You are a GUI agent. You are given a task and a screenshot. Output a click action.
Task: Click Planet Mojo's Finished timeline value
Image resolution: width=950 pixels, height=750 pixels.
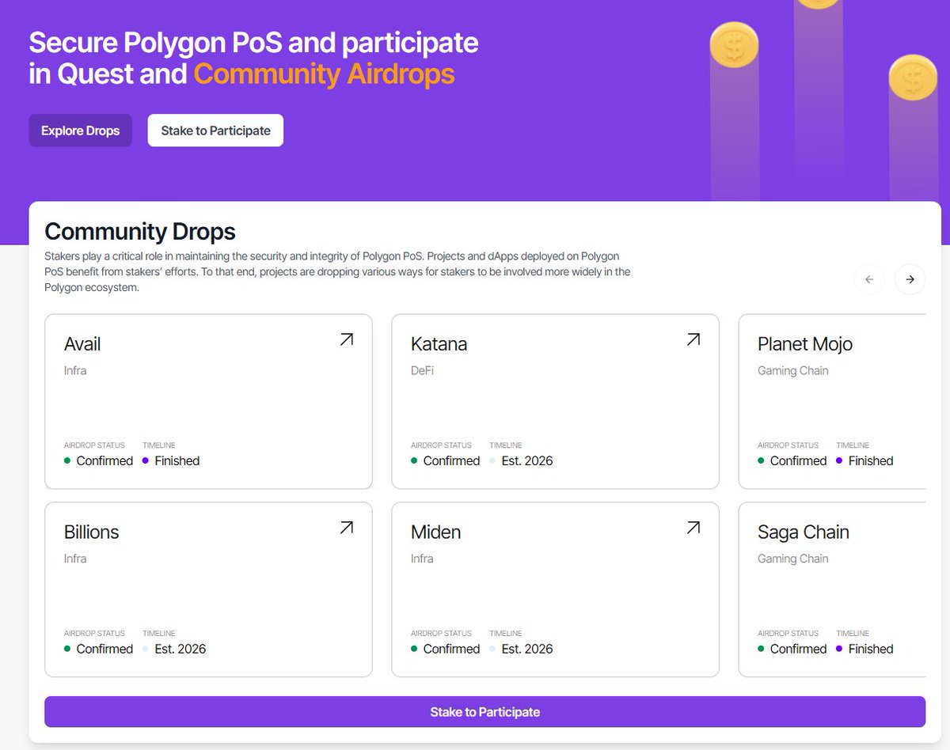tap(871, 460)
